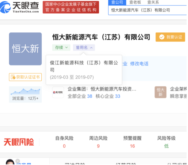Open 企业集团 恒大新能源汽车投资 link
This screenshot has height=165, width=188.
(x=102, y=89)
